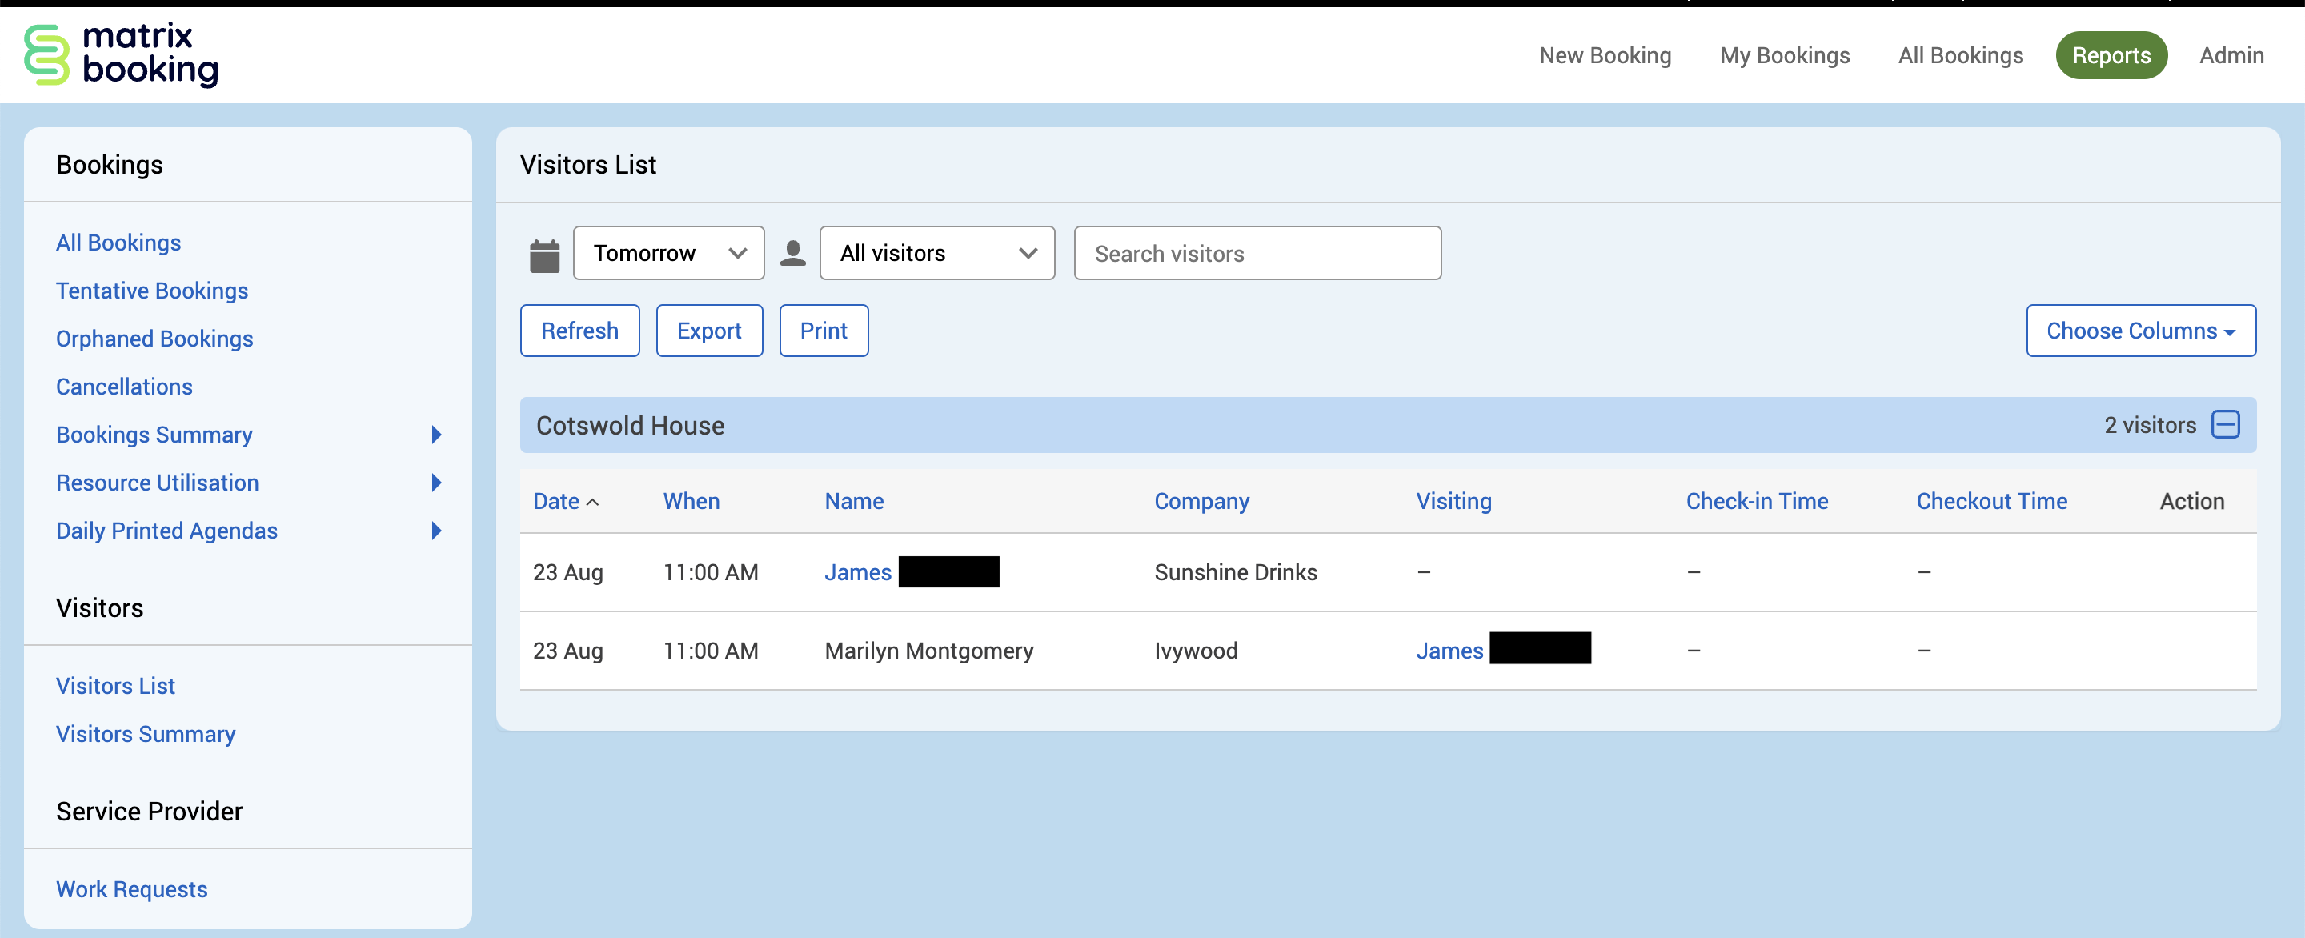2305x938 pixels.
Task: Go to the Reports tab
Action: point(2110,55)
